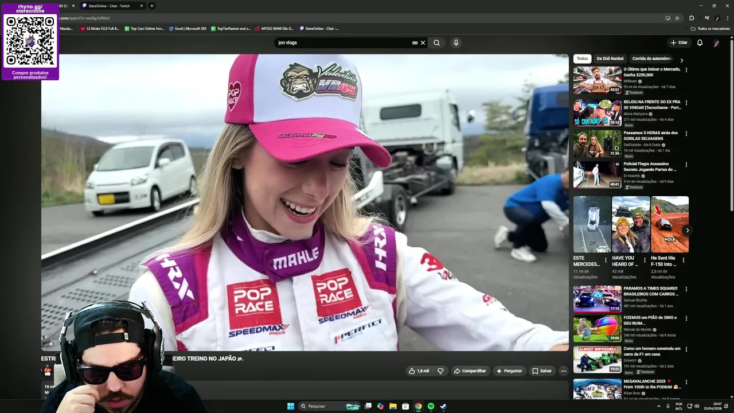Open Policial Flagra Assassino title link
Viewport: 734px width, 413px height.
(650, 166)
